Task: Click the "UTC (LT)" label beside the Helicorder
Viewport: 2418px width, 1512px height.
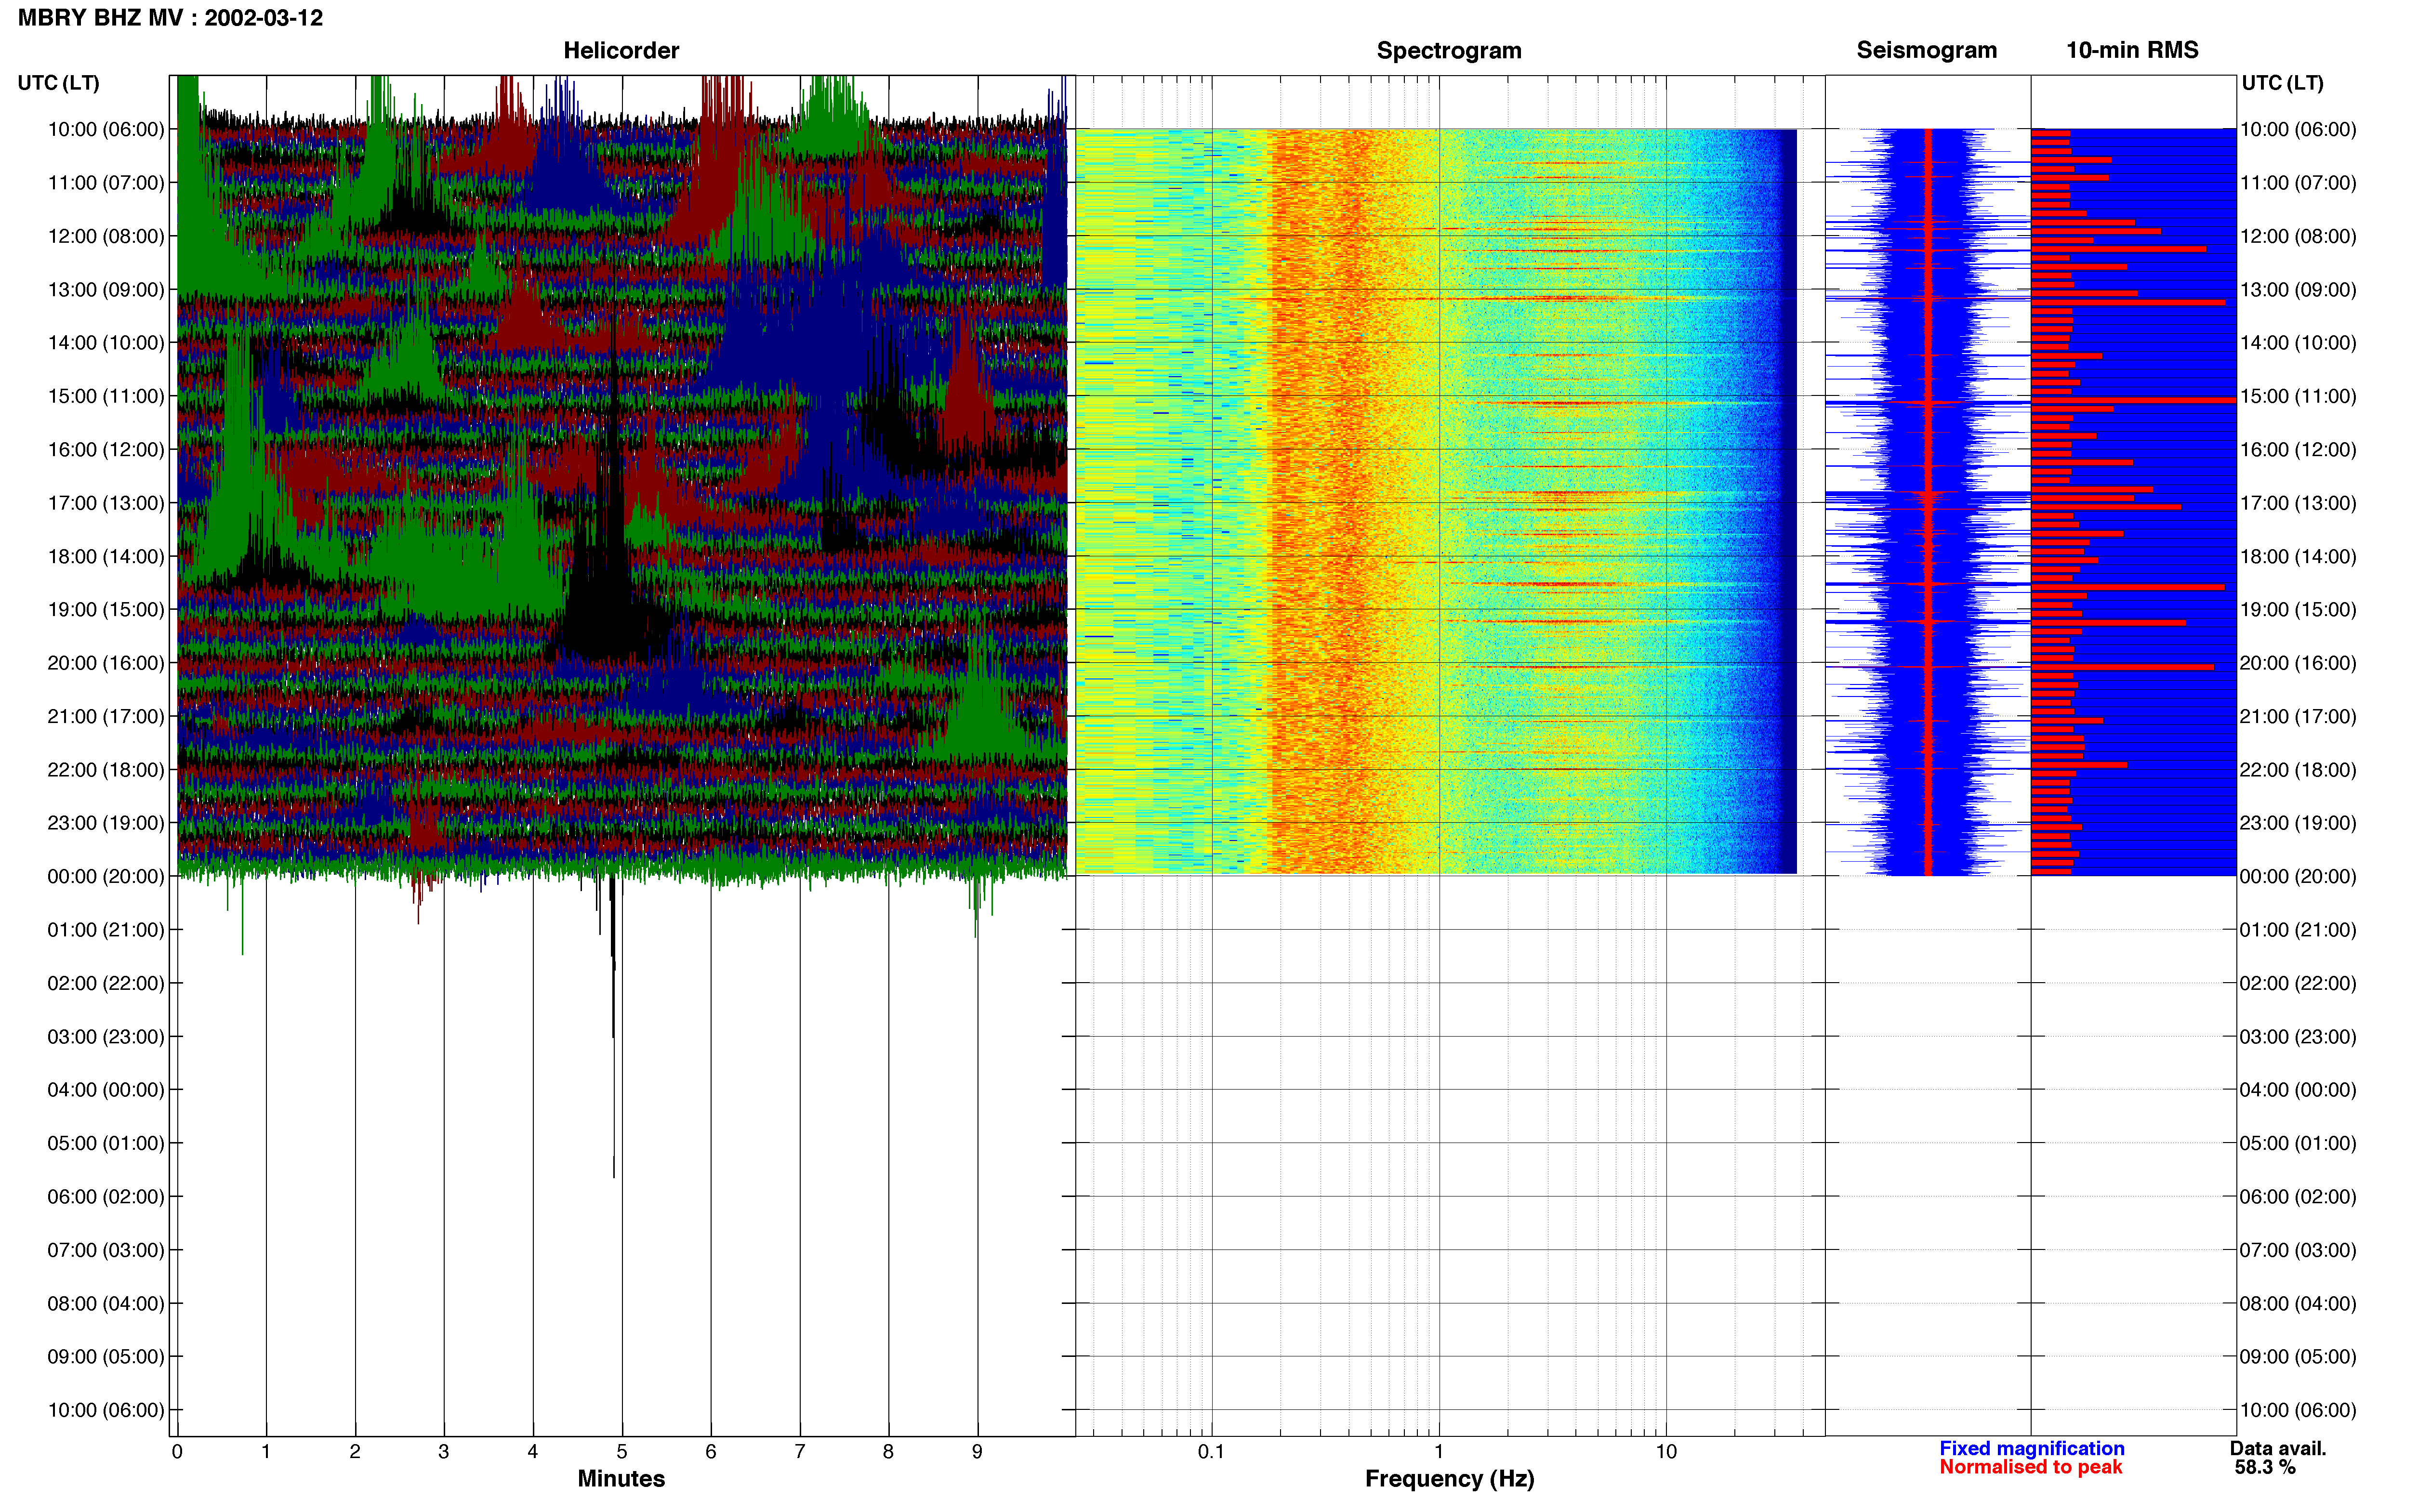Action: click(58, 83)
